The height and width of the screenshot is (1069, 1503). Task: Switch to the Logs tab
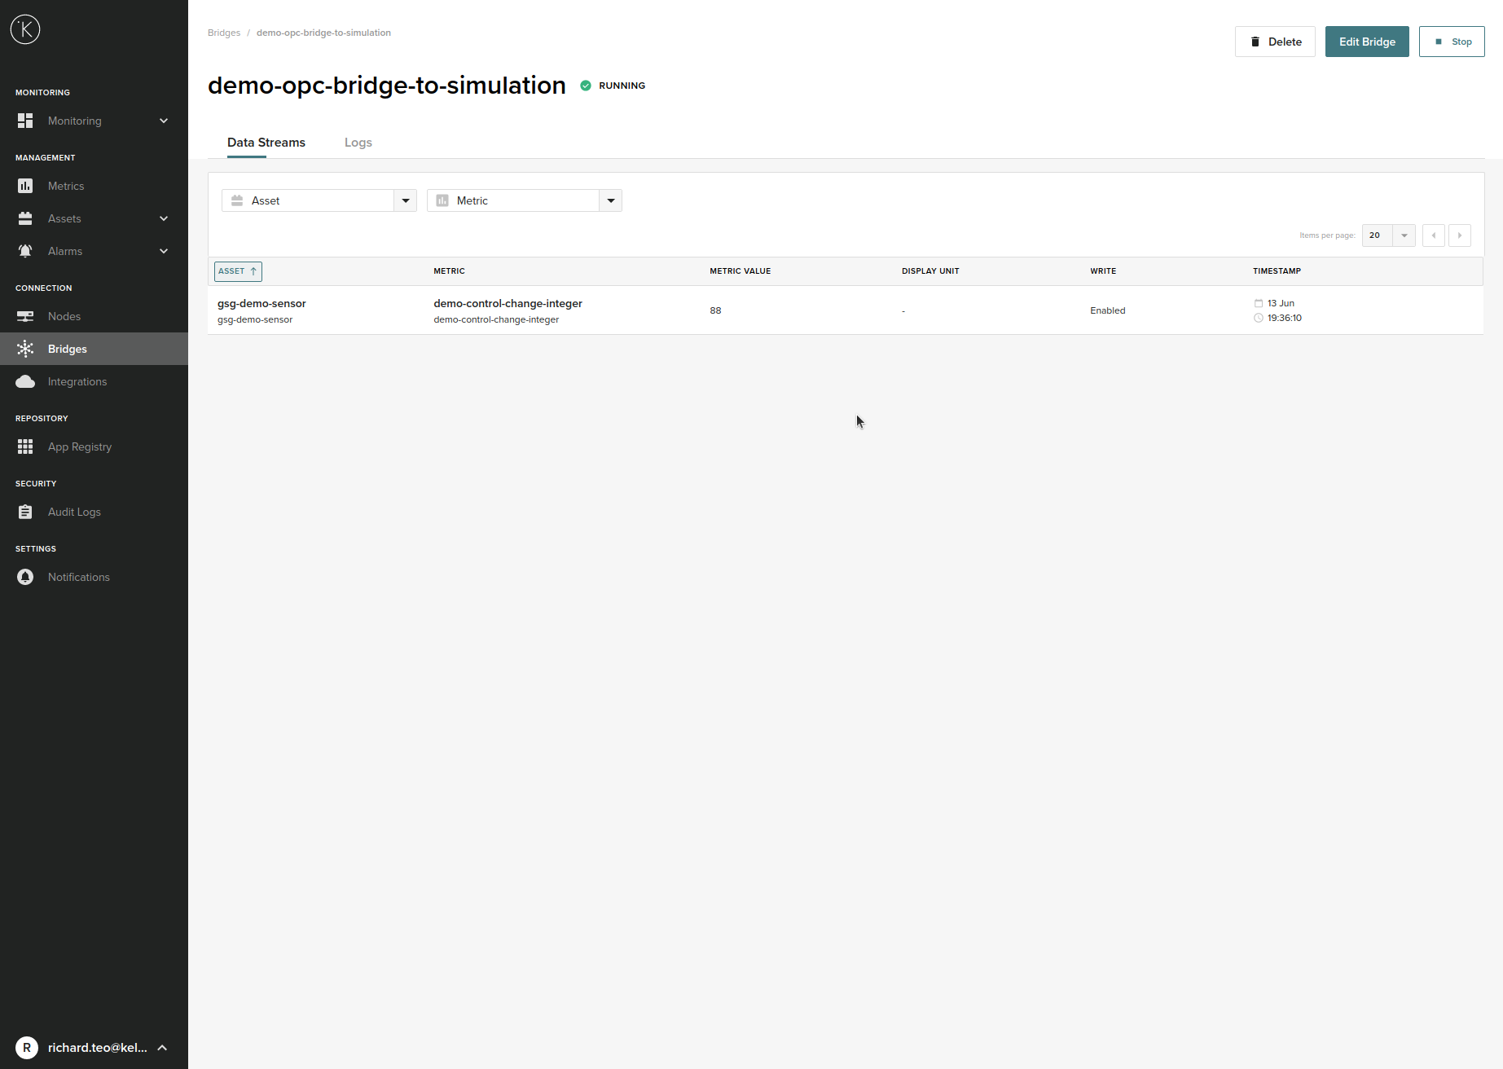(358, 143)
